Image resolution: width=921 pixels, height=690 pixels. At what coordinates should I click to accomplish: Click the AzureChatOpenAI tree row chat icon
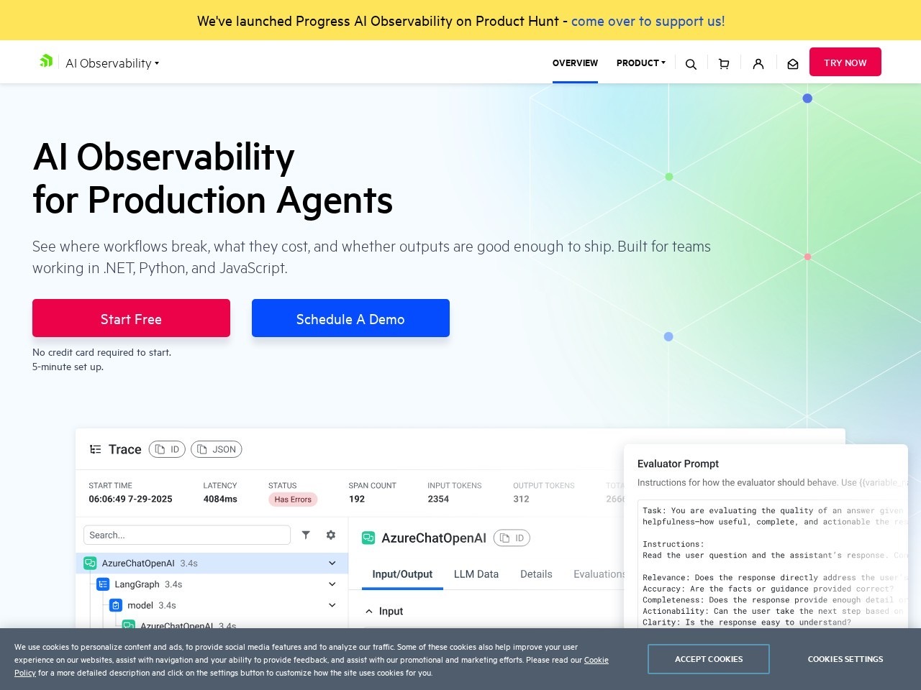click(x=90, y=563)
